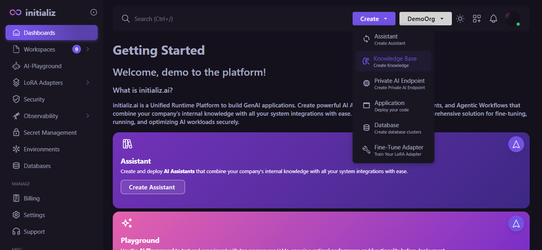Choose Fine-Tune Adapter menu entry
542x250 pixels.
pos(393,150)
